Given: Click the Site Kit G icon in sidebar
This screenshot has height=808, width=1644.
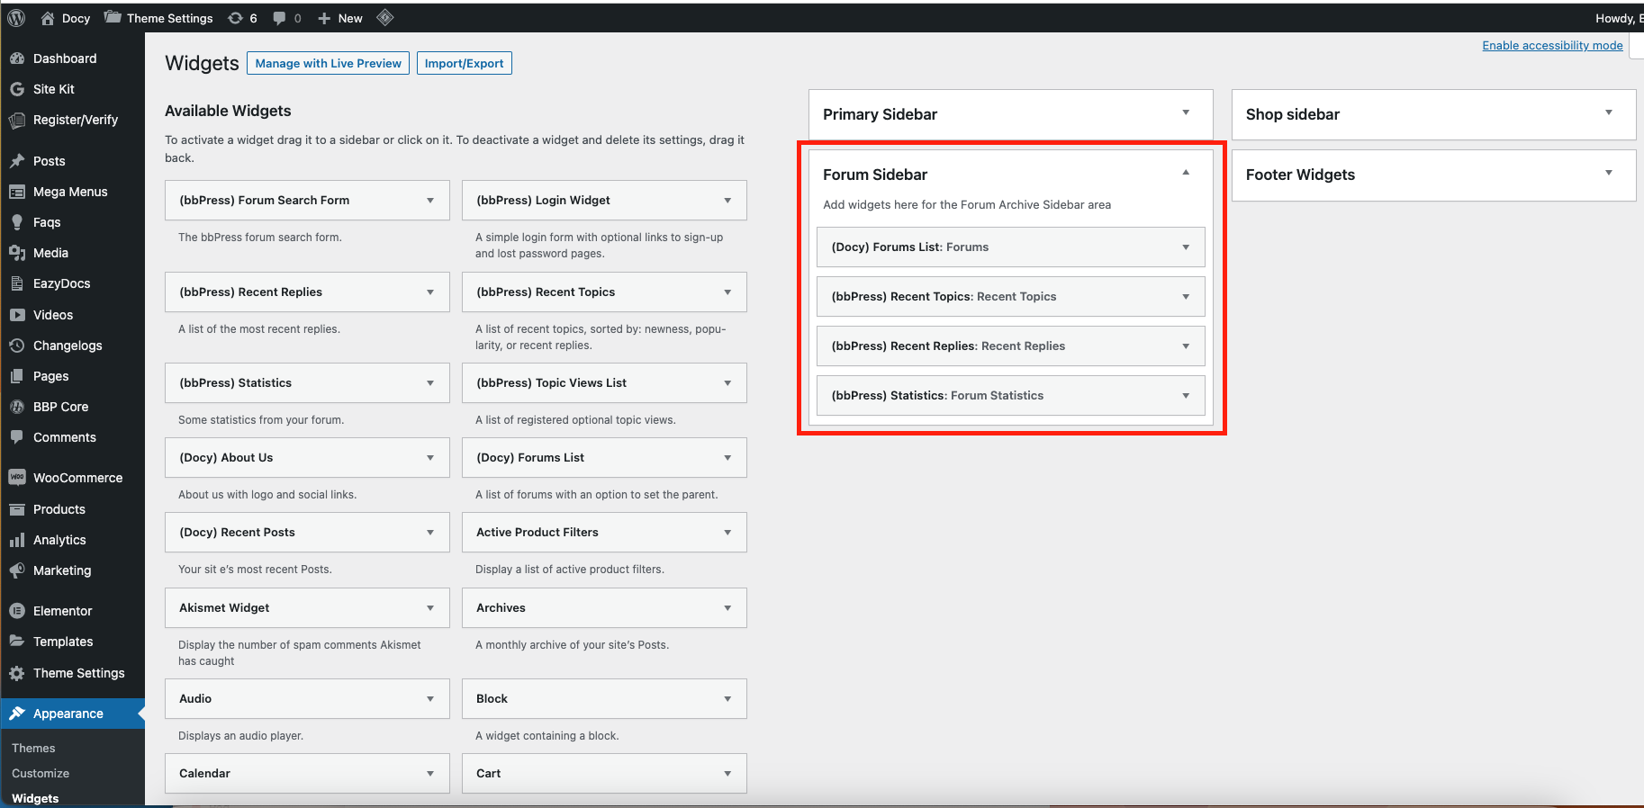Looking at the screenshot, I should [x=17, y=89].
